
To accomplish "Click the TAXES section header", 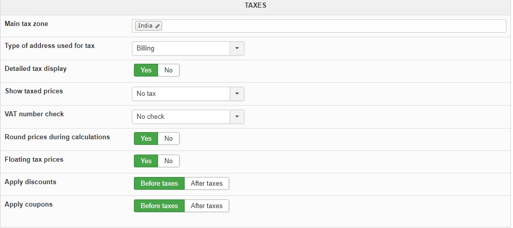I will (x=256, y=6).
